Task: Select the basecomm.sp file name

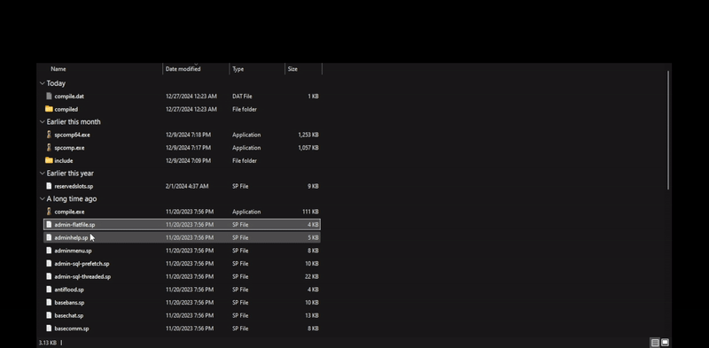Action: (72, 329)
